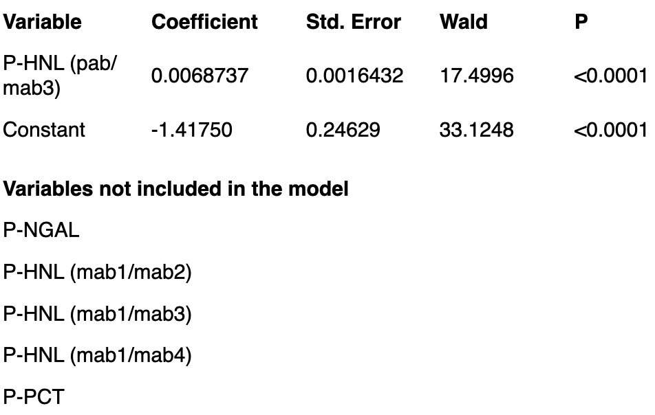Select the Std. Error column header

point(354,22)
